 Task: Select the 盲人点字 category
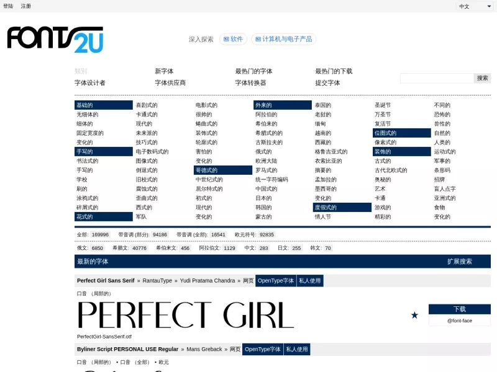pos(445,189)
